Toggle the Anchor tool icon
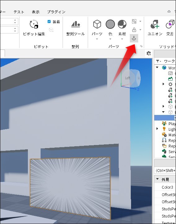The image size is (176, 224). tap(134, 38)
